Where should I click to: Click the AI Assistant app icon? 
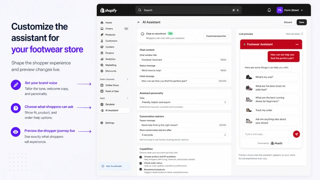coord(102,110)
